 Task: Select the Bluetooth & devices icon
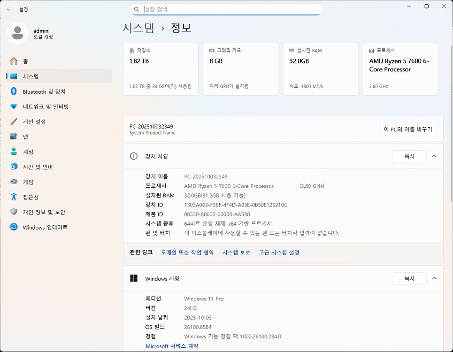tap(14, 92)
